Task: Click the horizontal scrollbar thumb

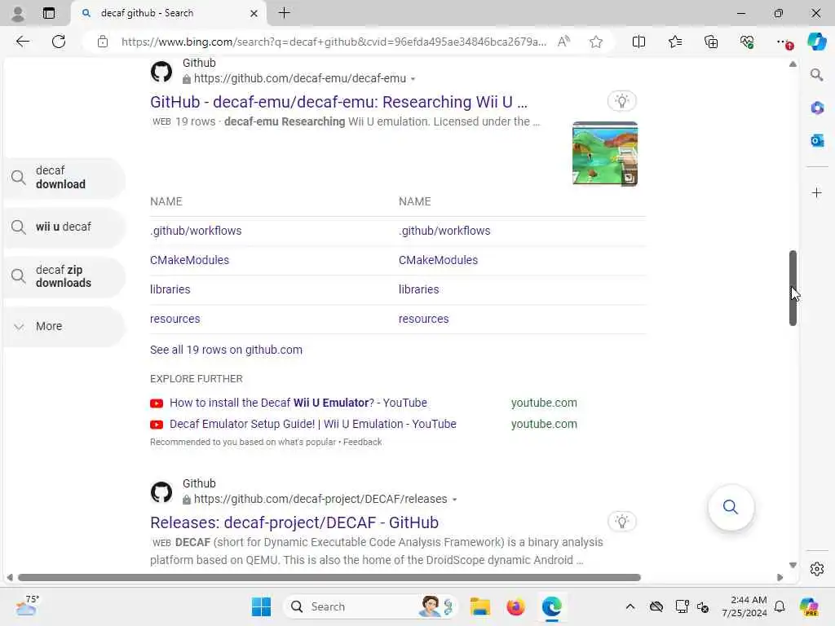Action: (x=329, y=578)
